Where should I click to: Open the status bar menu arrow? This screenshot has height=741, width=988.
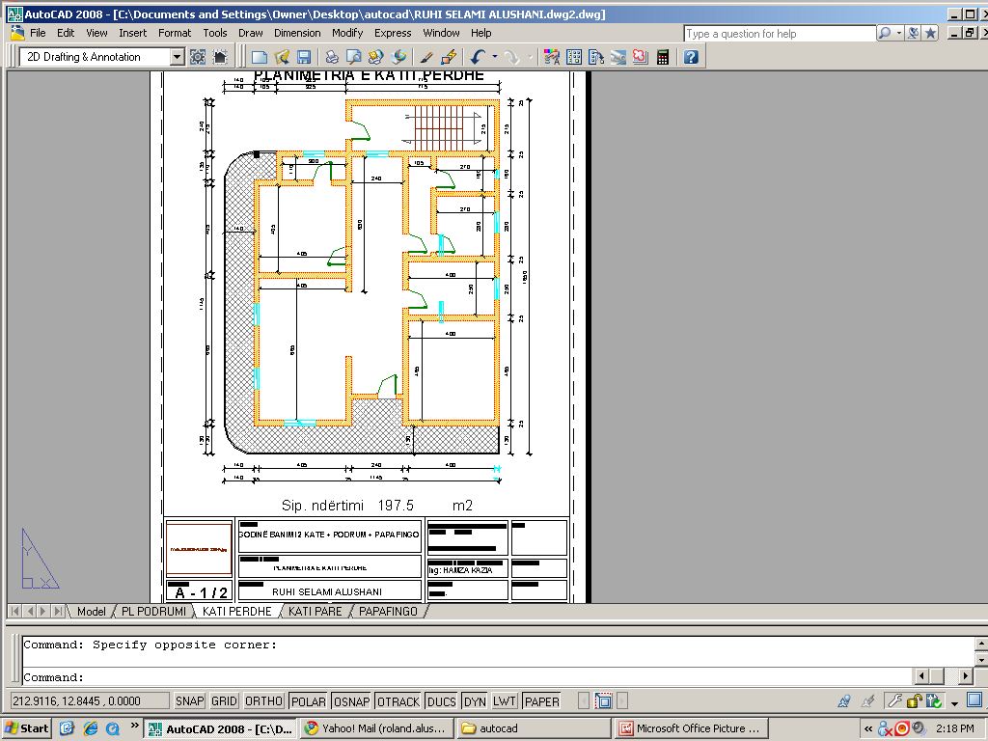954,702
